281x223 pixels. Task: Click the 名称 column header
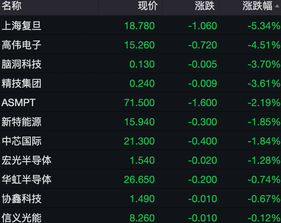tap(12, 5)
